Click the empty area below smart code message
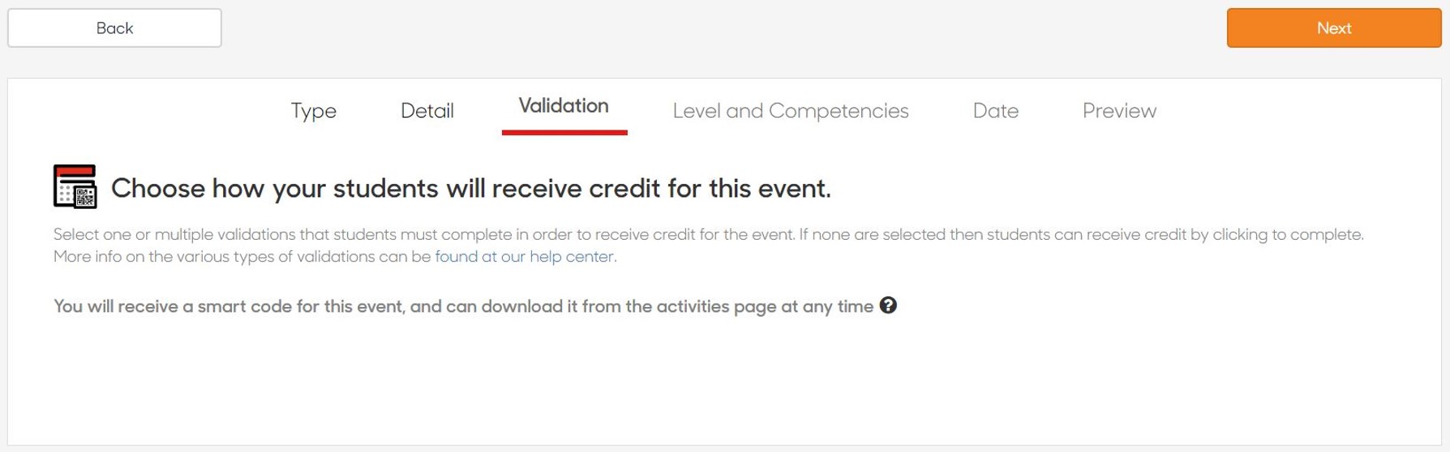 pyautogui.click(x=724, y=381)
